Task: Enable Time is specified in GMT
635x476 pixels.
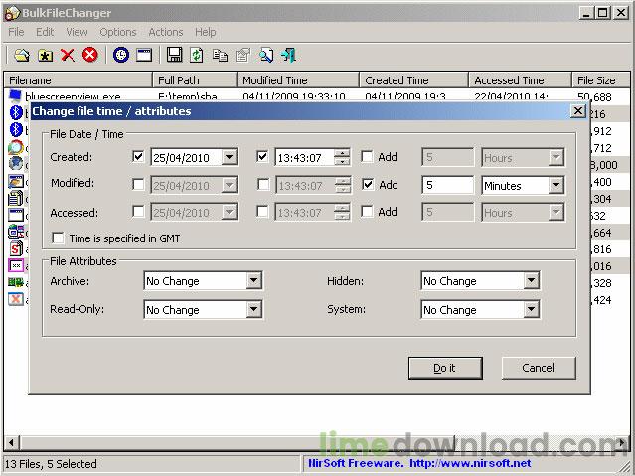Action: pos(58,238)
